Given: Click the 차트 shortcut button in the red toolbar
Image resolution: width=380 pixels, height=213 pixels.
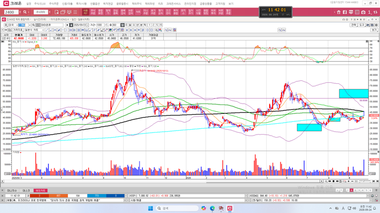Looking at the screenshot, I should 138,12.
